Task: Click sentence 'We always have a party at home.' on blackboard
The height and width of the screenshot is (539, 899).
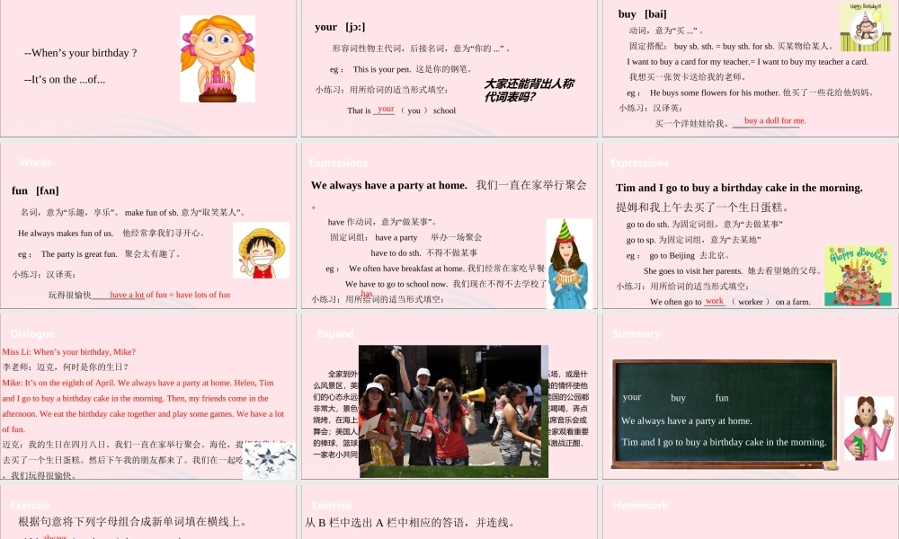Action: (x=686, y=420)
